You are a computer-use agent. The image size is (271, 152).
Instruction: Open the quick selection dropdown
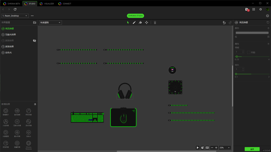point(50,23)
